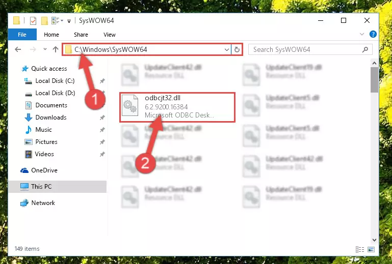
Task: Click the pin icon next to Pictures
Action: (x=102, y=142)
